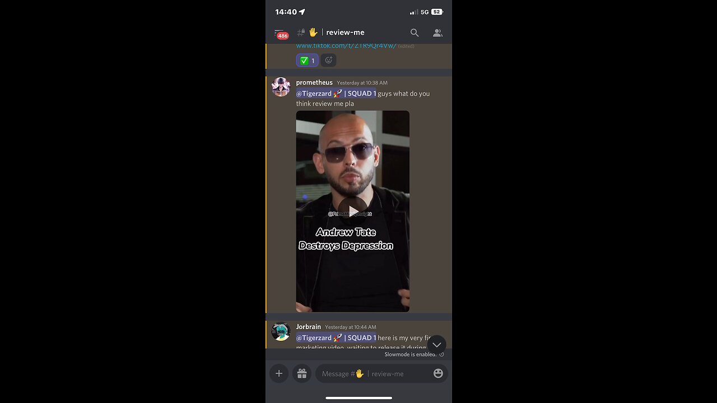
Task: Tap the plus attachment button
Action: pyautogui.click(x=279, y=373)
